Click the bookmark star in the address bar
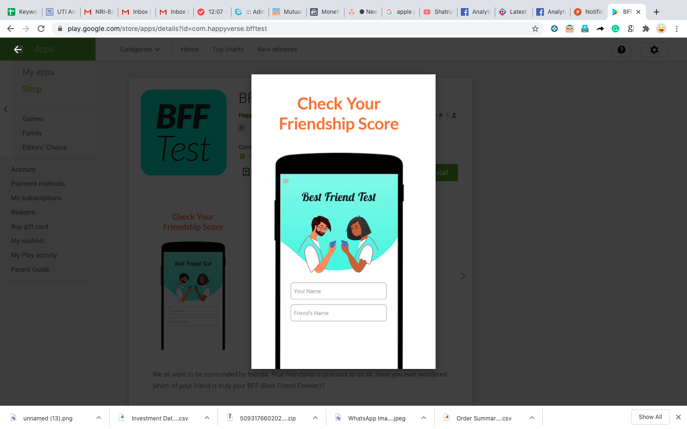Viewport: 687px width, 429px height. tap(535, 29)
